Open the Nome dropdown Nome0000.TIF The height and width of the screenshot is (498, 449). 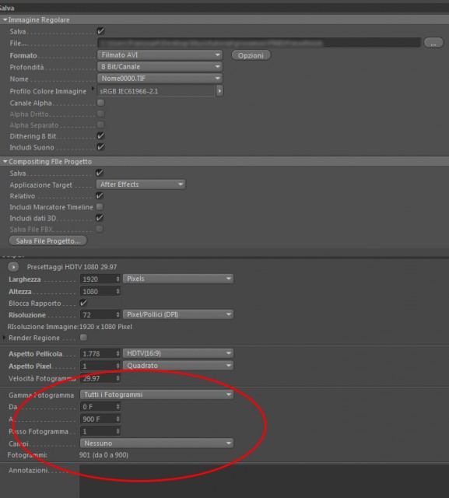[x=160, y=79]
